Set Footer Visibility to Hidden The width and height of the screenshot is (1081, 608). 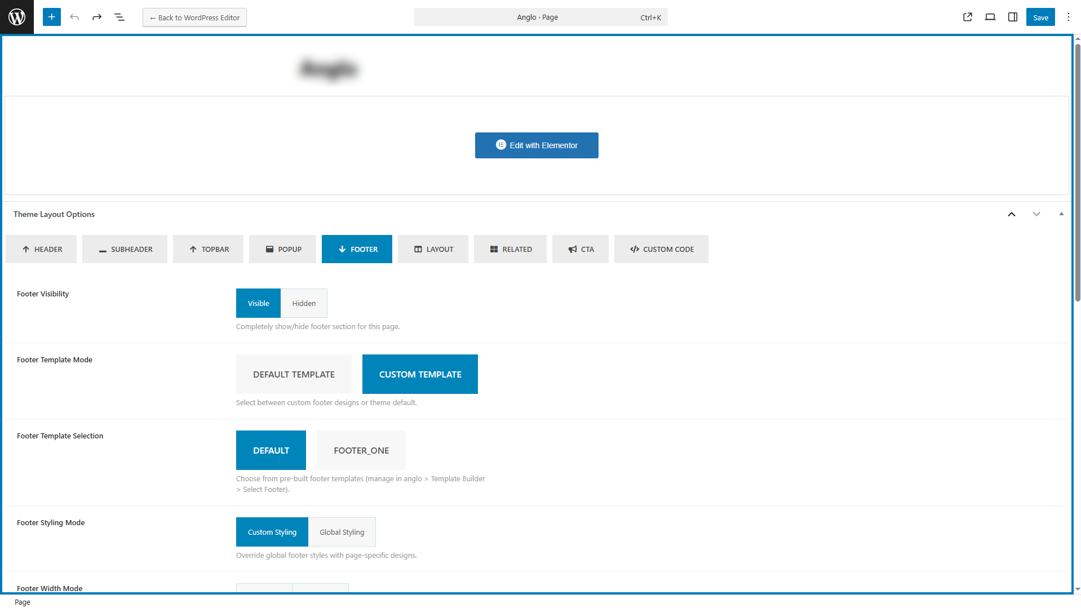coord(304,303)
